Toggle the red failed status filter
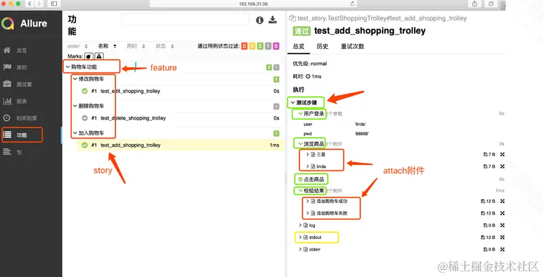The width and height of the screenshot is (543, 277). point(244,46)
